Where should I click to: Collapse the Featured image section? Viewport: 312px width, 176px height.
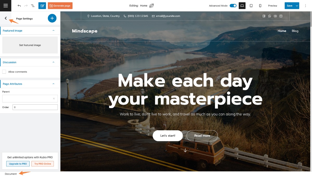tap(54, 31)
